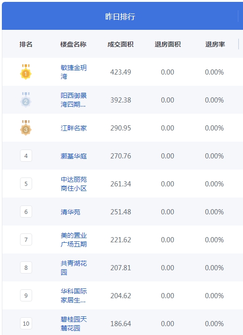Open the 江畔名家 property link

click(74, 128)
